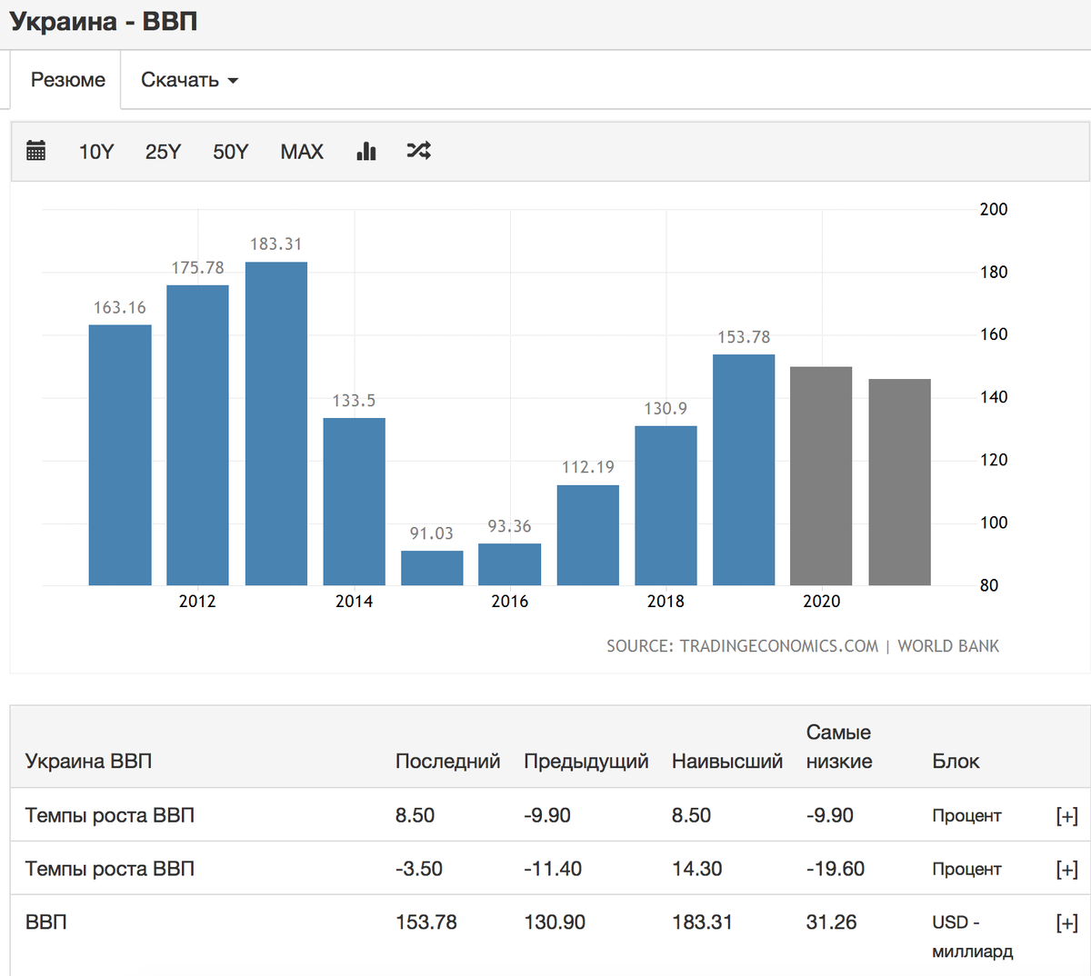Click the 153.78 bar for 2019
This screenshot has width=1091, height=976.
click(x=744, y=470)
